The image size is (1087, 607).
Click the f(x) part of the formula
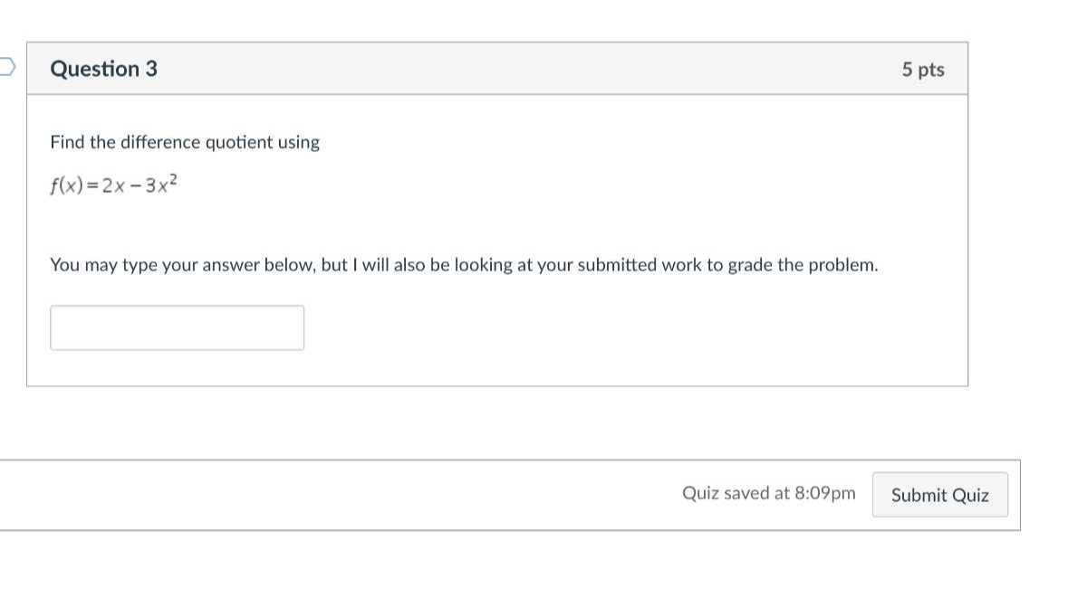[67, 185]
